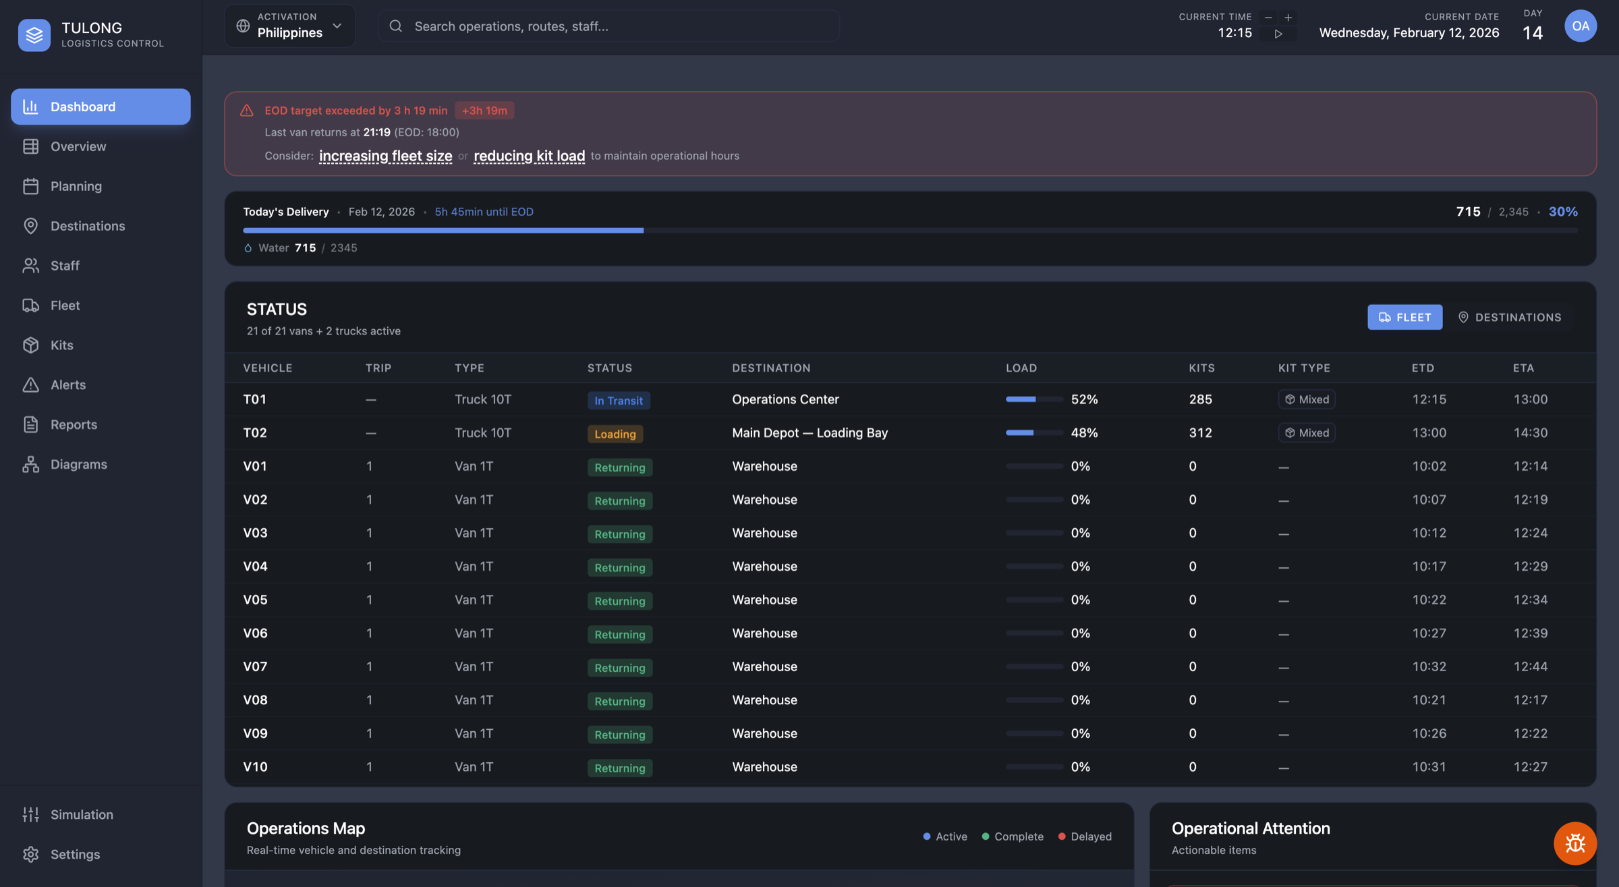Image resolution: width=1619 pixels, height=887 pixels.
Task: Open the Kits panel from the sidebar
Action: click(x=61, y=345)
